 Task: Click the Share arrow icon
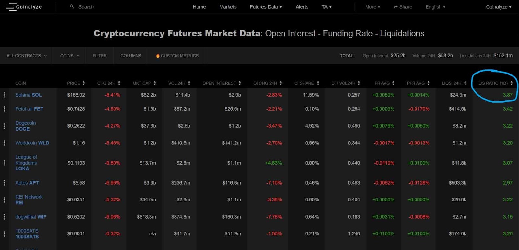tap(396, 7)
